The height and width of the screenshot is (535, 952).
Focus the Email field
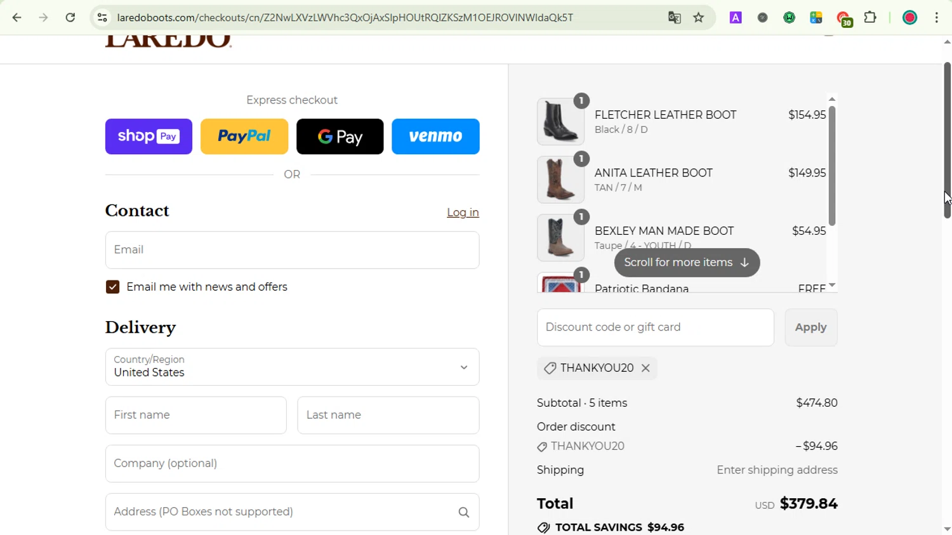pyautogui.click(x=292, y=250)
